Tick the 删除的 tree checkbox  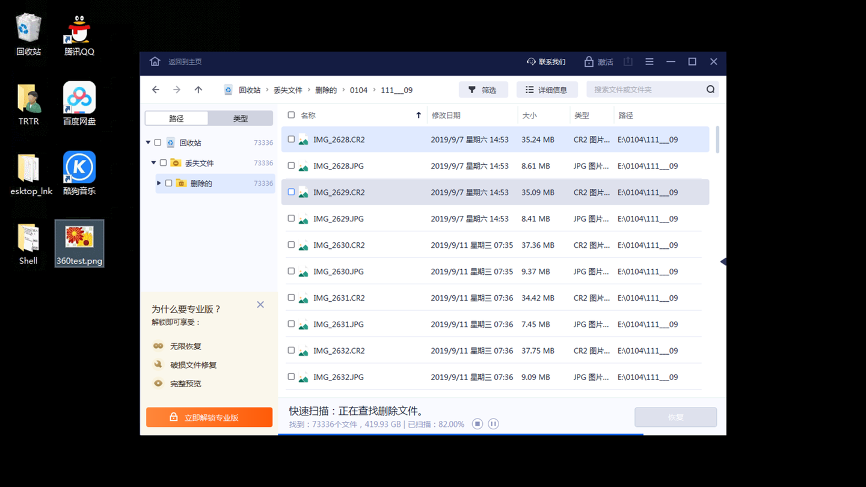168,183
